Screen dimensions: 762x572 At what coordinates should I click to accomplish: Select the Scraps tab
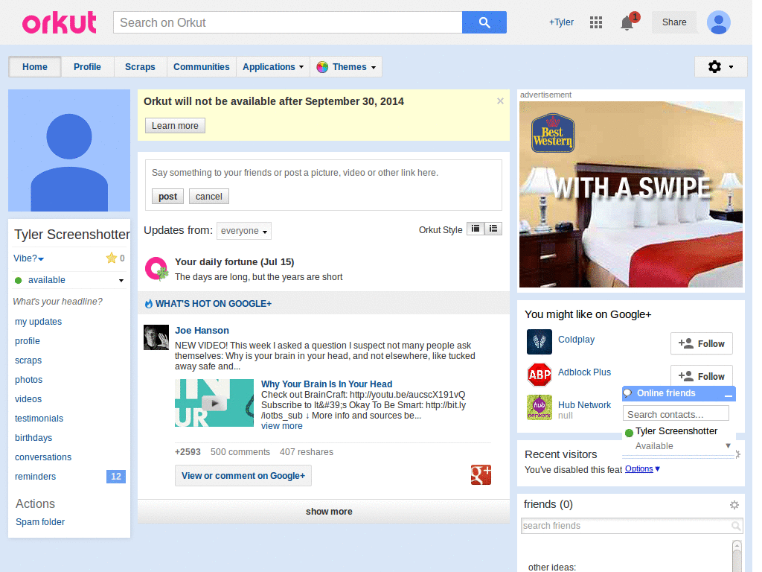(x=140, y=67)
